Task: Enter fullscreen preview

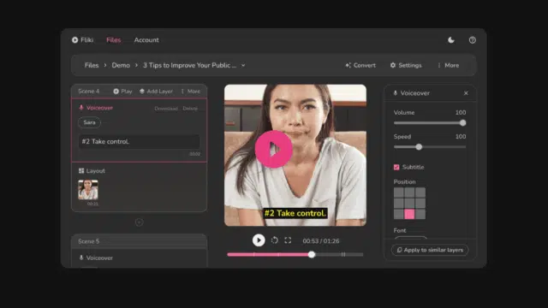Action: click(x=288, y=240)
